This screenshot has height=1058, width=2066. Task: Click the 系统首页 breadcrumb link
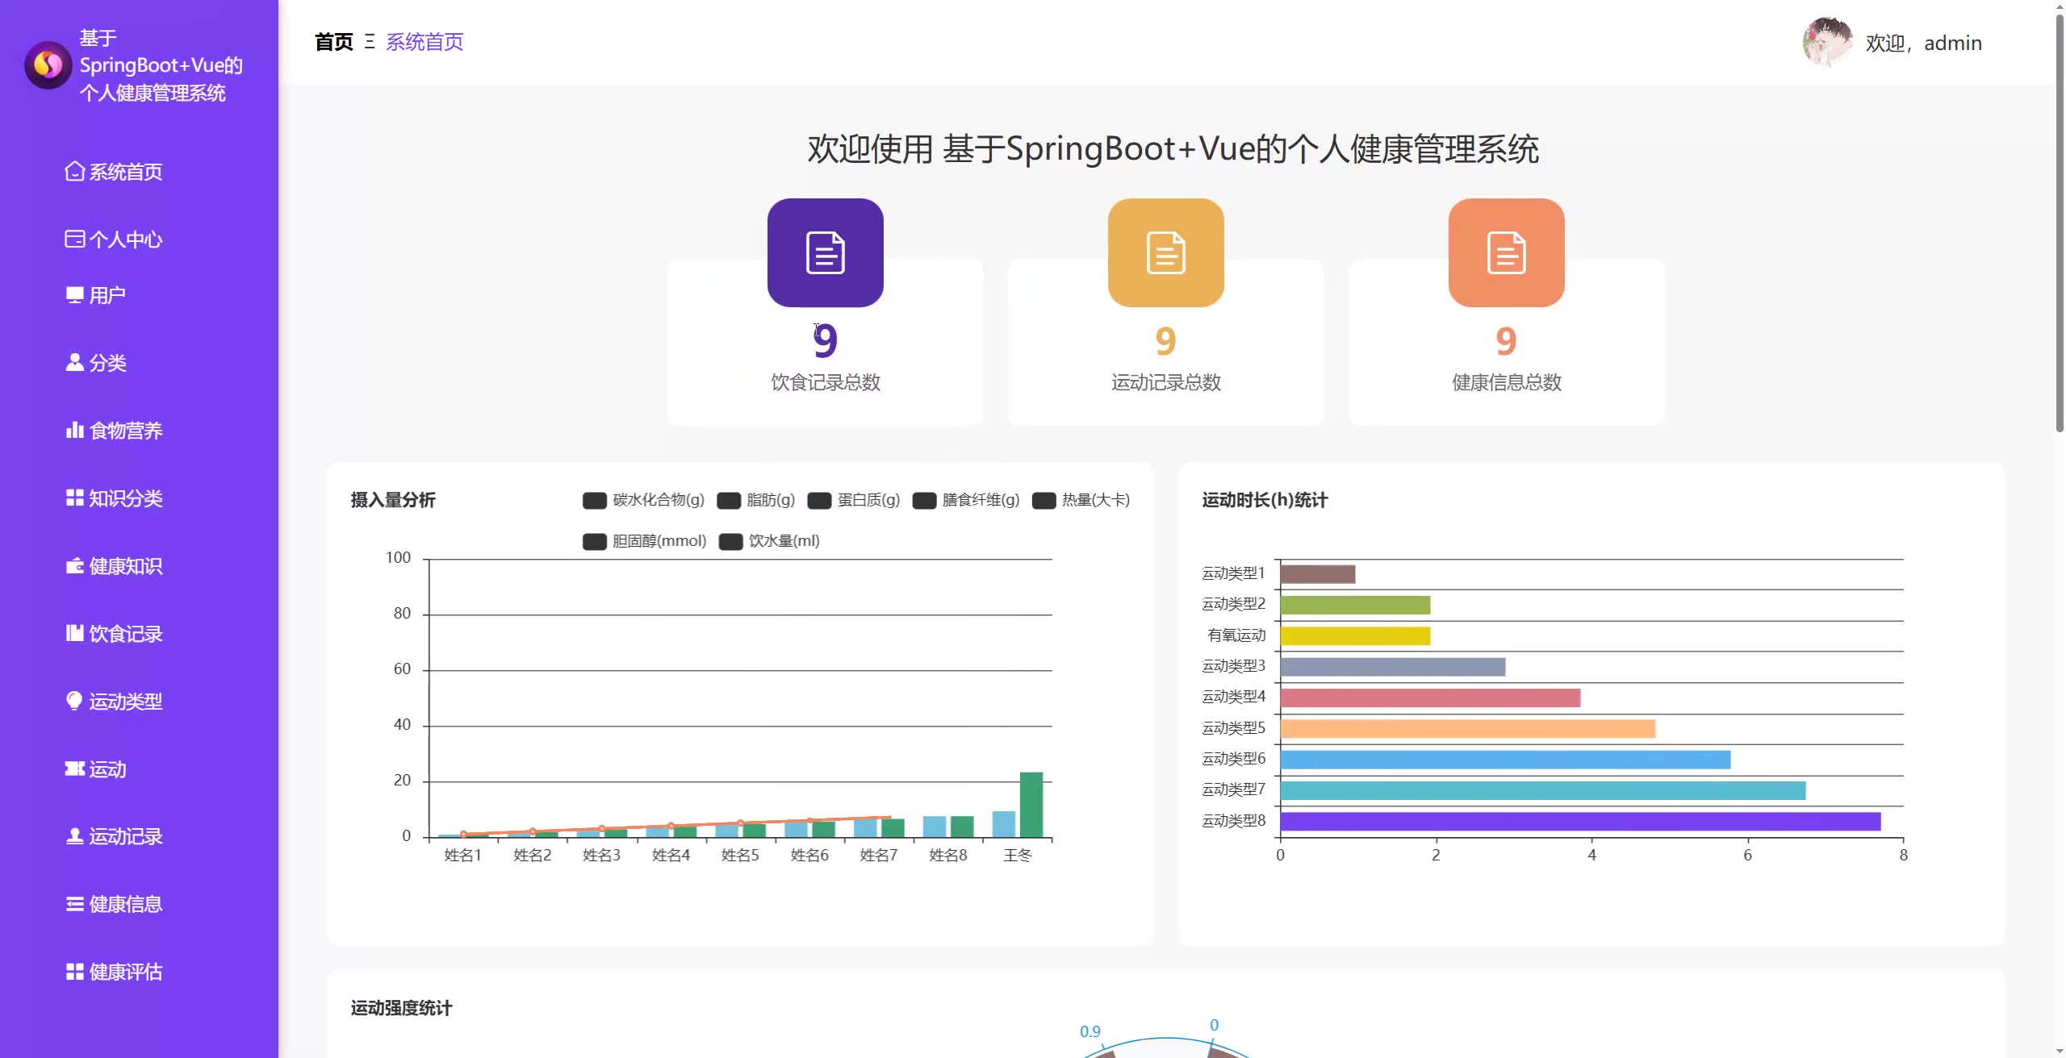tap(424, 42)
